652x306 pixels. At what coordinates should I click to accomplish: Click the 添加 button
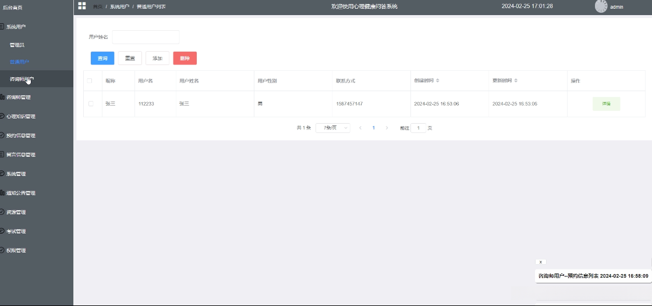click(x=158, y=59)
